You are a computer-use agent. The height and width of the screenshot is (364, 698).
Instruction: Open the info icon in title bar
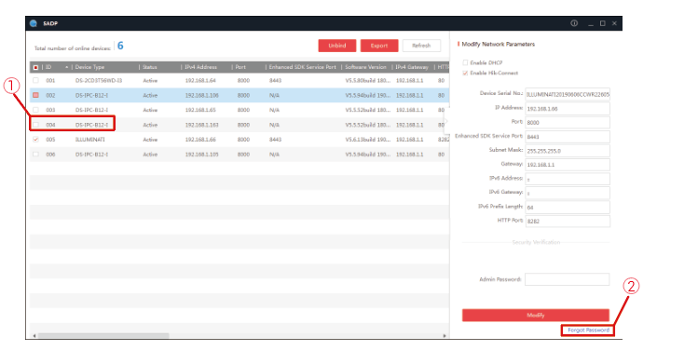click(x=574, y=23)
